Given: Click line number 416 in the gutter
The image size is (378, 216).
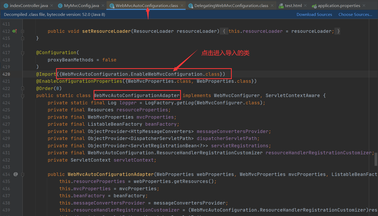Looking at the screenshot, I should 6,46.
